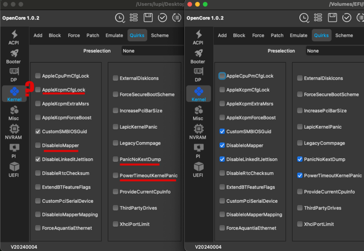Open UEFI section in right window sidebar

point(198,170)
